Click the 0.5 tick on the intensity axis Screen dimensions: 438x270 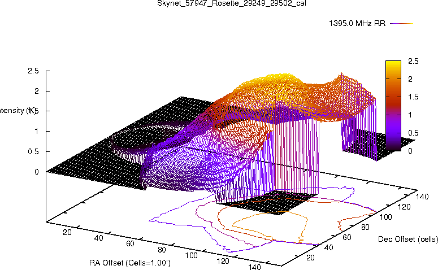(33, 151)
